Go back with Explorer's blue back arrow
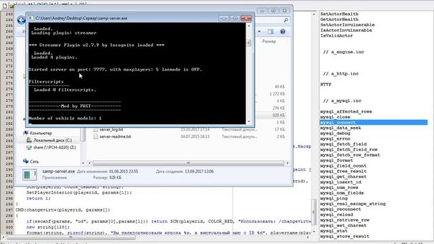The height and width of the screenshot is (244, 434). coord(21,20)
